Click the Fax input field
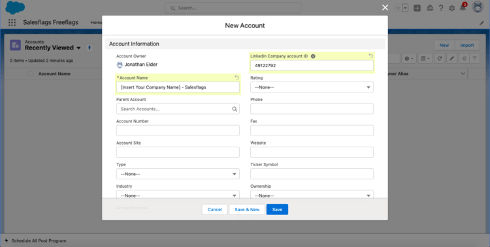 (x=312, y=131)
